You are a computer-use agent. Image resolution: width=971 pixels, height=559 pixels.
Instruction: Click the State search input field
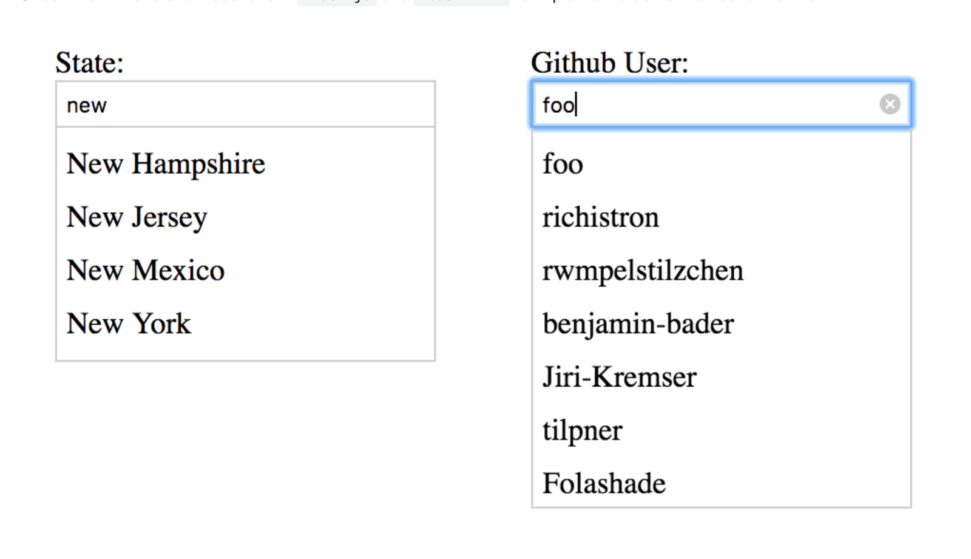245,104
